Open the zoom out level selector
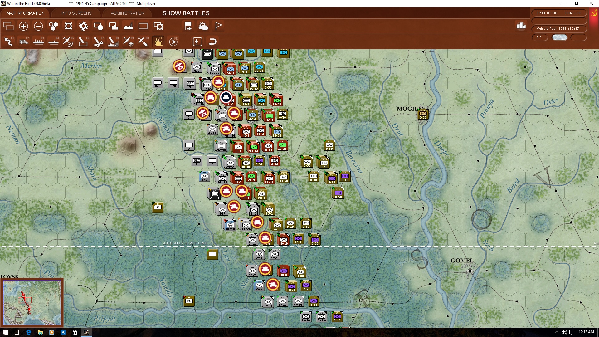Viewport: 599px width, 337px height. tap(38, 26)
